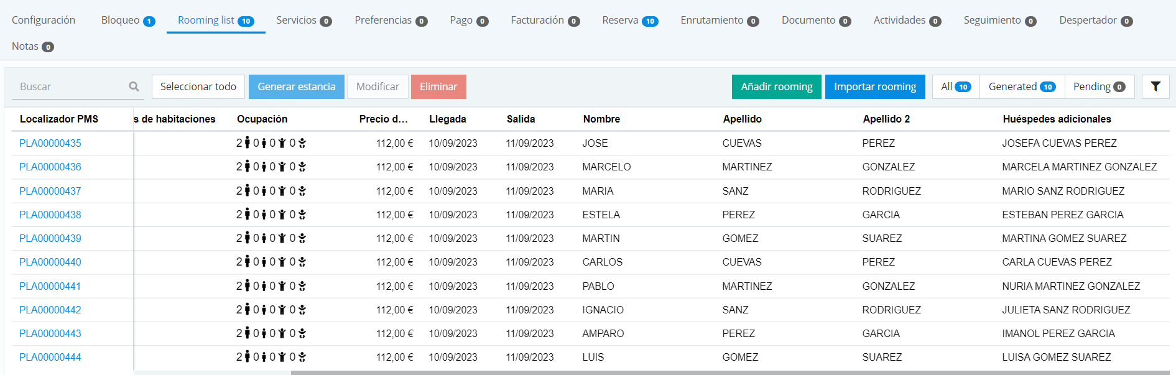Open the Reserva tab
Viewport: 1176px width, 375px height.
coord(629,21)
